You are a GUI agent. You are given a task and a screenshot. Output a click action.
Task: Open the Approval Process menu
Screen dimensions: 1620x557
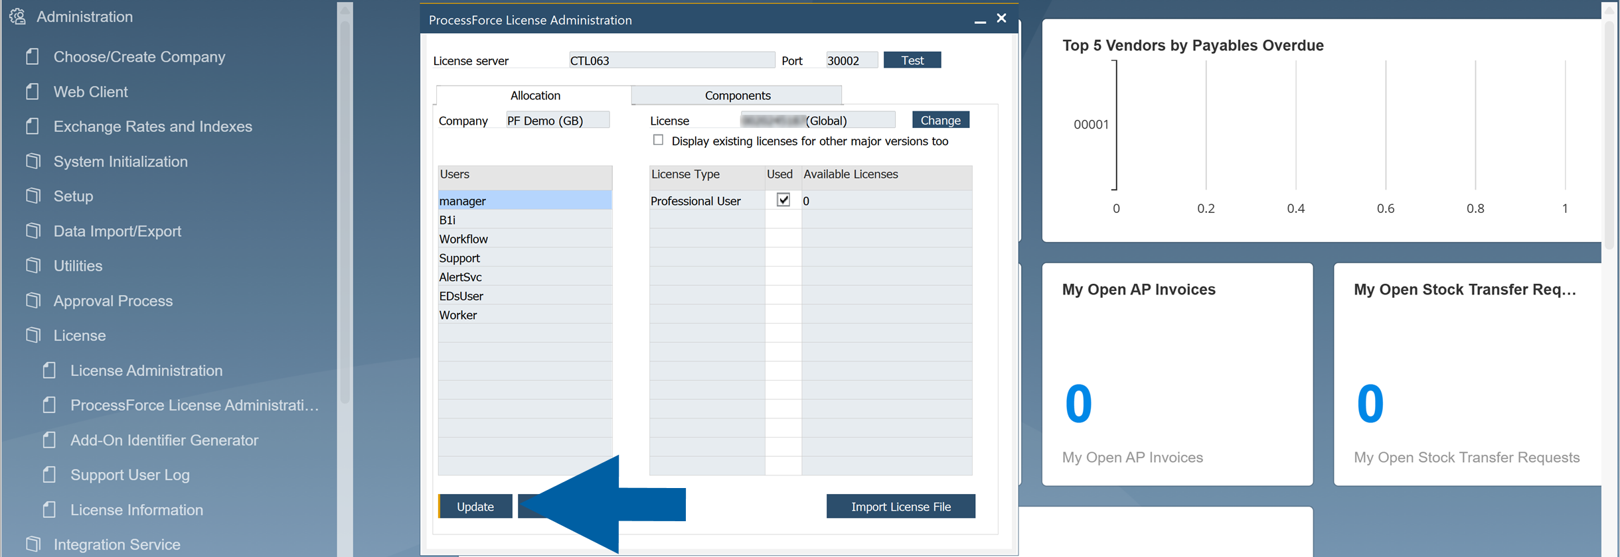(114, 300)
